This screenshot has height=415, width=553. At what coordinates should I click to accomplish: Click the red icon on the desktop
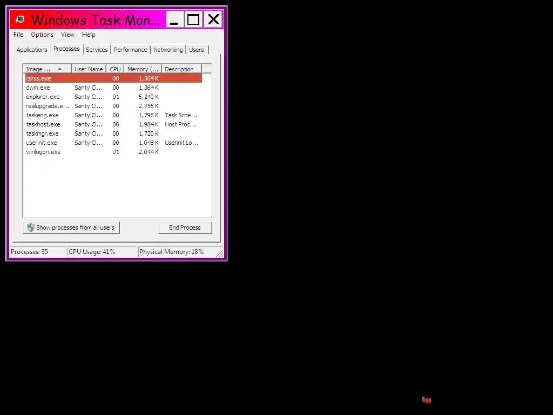[x=427, y=400]
